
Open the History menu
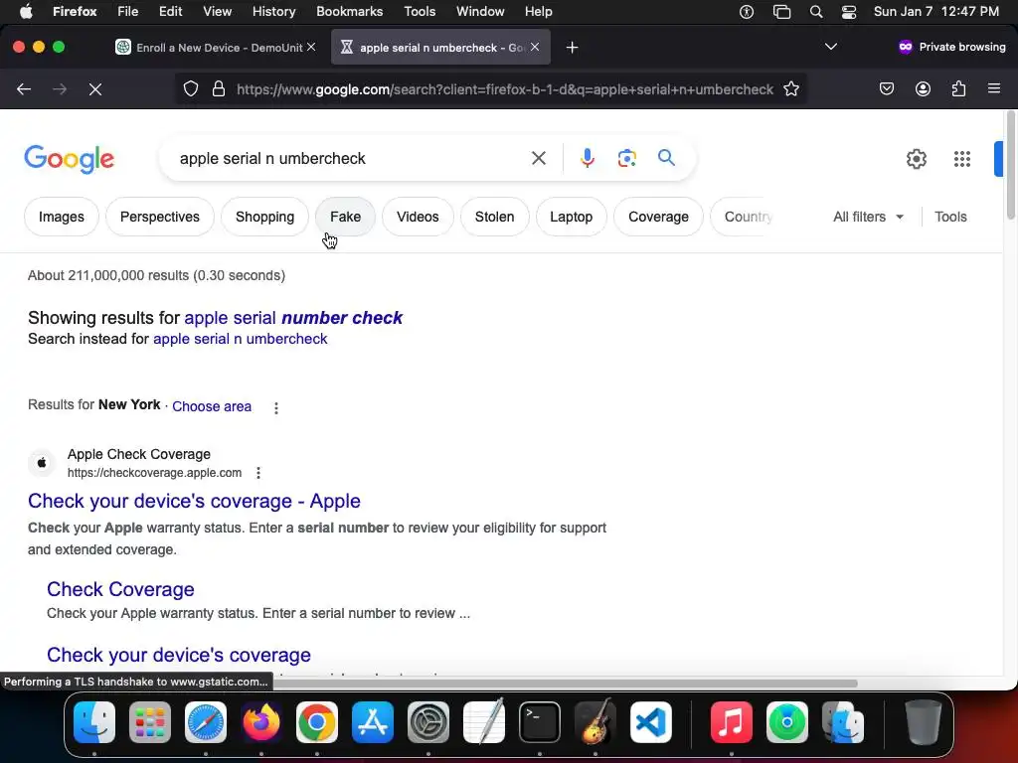point(273,12)
